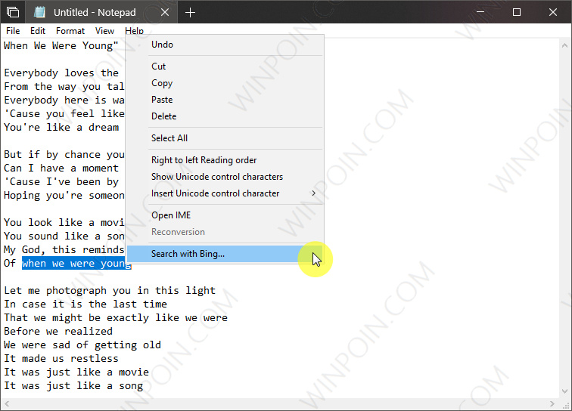
Task: Open the View menu
Action: (104, 31)
